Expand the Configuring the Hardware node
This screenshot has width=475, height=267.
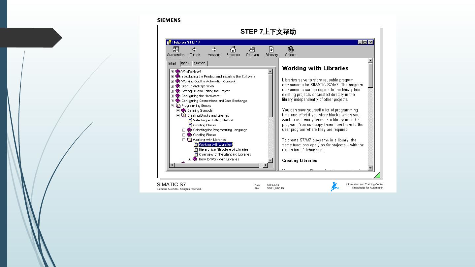(172, 96)
